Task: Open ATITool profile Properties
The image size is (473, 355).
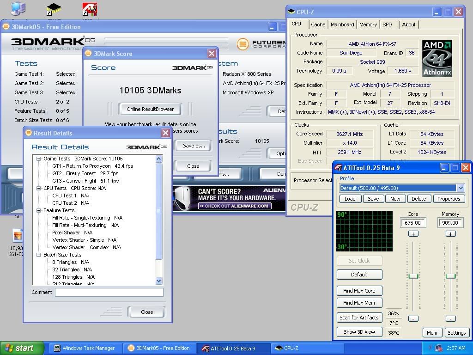Action: [449, 199]
